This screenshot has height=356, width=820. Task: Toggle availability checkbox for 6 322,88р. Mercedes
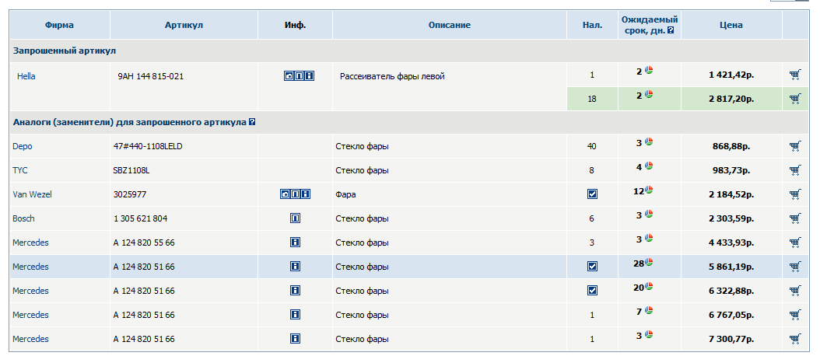click(592, 291)
